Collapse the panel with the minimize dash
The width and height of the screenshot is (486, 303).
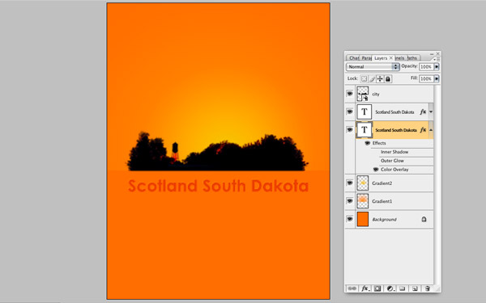click(x=432, y=54)
